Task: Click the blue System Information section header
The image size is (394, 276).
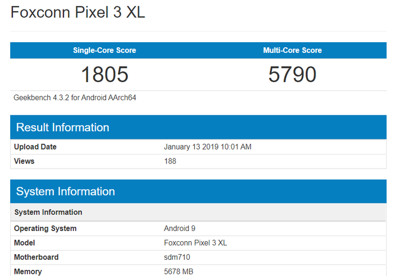Action: point(198,192)
